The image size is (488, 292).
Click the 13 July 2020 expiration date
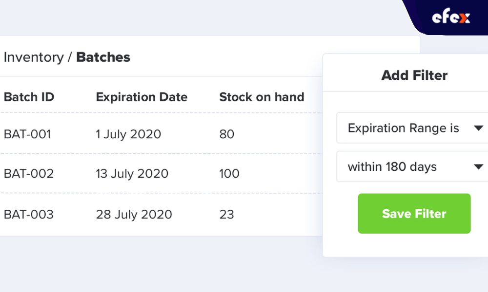click(x=132, y=173)
